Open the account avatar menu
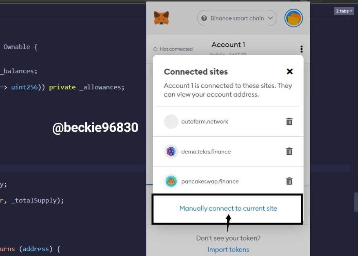 294,18
